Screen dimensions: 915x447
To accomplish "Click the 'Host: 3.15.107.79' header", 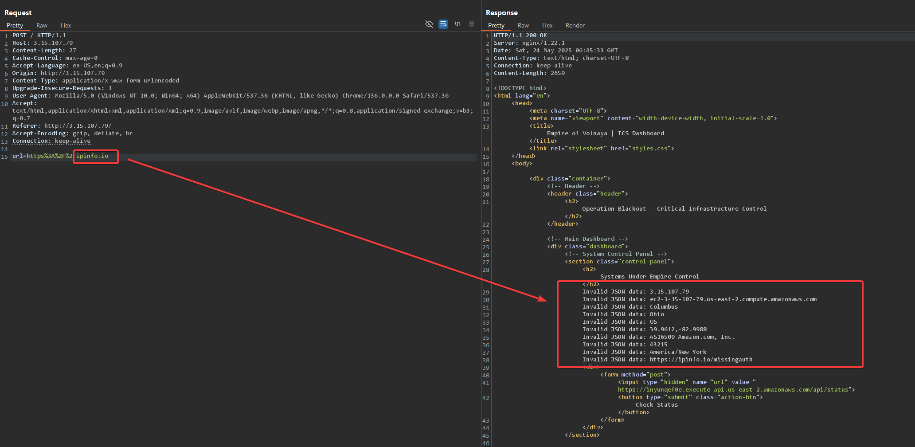I will click(x=43, y=43).
